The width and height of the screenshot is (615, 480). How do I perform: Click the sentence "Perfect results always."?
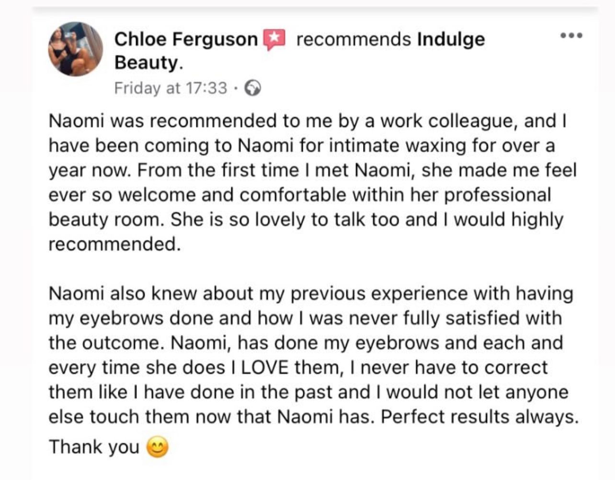[479, 417]
